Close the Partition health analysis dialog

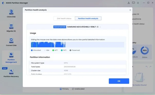point(130,10)
